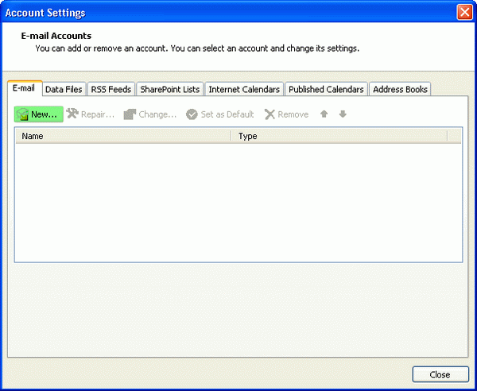
Task: Sort accounts by the Name column header
Action: pyautogui.click(x=123, y=136)
